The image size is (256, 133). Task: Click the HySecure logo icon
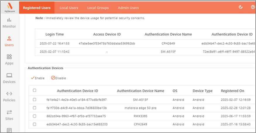coord(9,6)
